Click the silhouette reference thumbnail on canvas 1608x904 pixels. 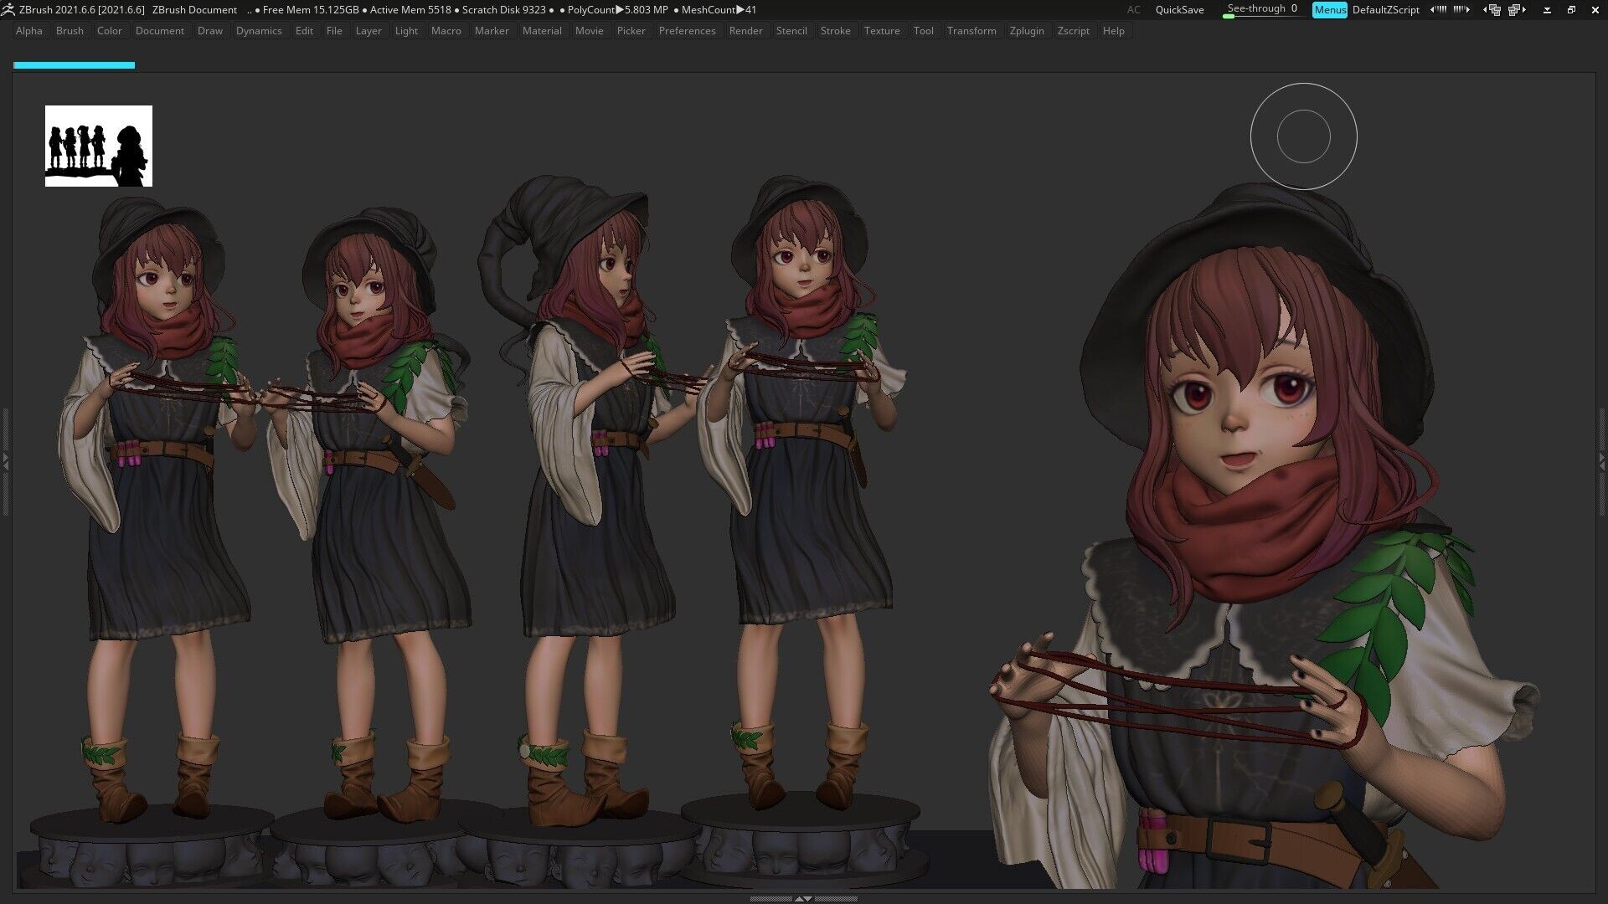[x=98, y=146]
